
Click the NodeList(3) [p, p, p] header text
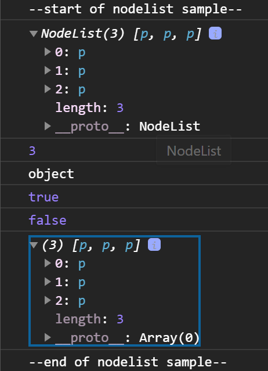click(x=121, y=33)
